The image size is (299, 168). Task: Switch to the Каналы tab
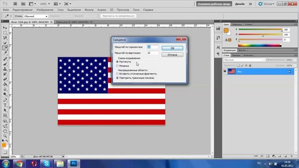click(236, 55)
